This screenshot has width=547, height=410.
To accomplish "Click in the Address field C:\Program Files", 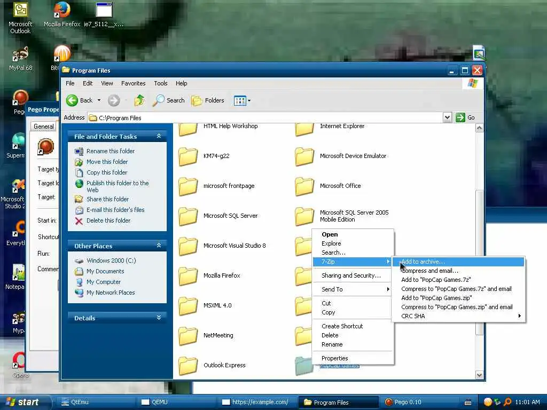I will click(x=265, y=118).
